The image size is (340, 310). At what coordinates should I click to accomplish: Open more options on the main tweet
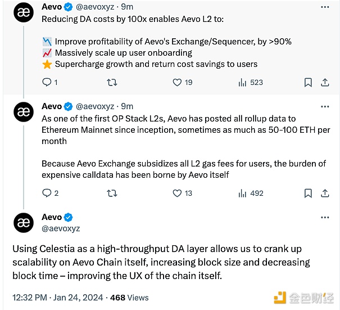point(324,217)
